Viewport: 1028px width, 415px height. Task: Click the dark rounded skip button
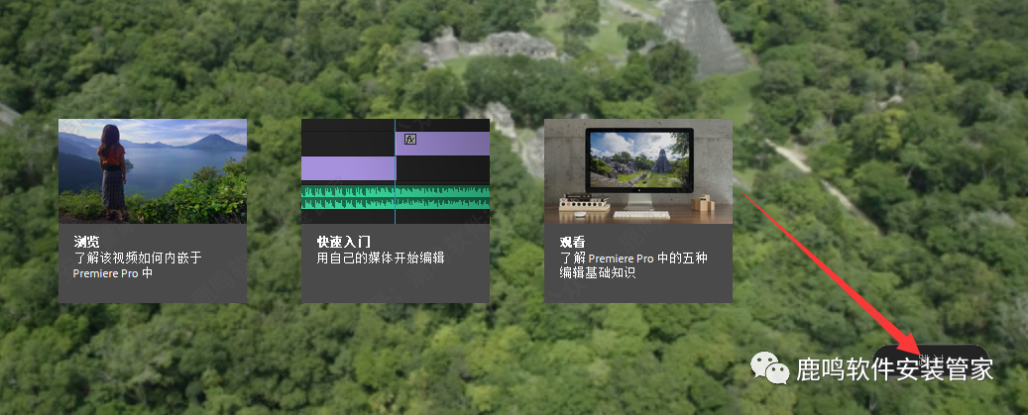(x=931, y=360)
